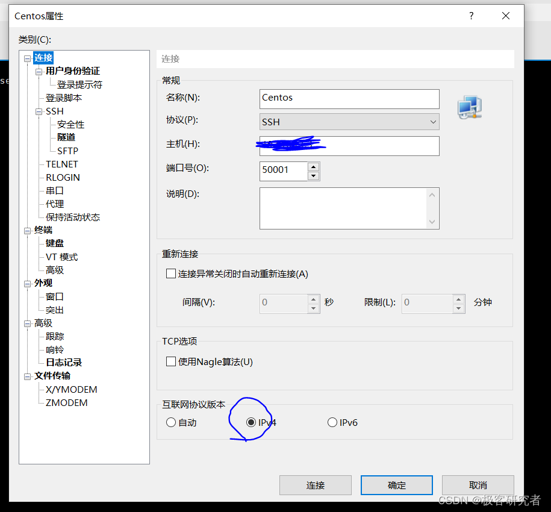Confirm with the 确定 button
This screenshot has width=551, height=512.
[x=396, y=485]
